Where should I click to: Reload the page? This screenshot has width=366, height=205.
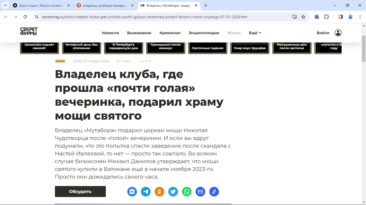coord(25,17)
